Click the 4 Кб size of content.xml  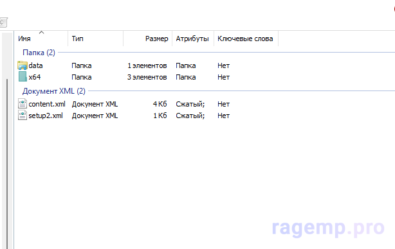point(160,104)
